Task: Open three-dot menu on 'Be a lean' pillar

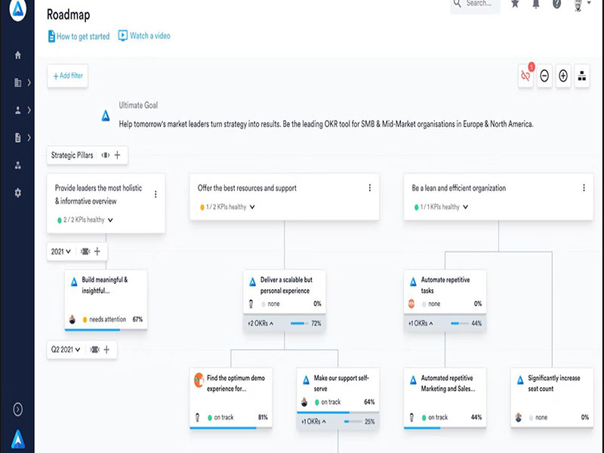Action: click(x=584, y=188)
